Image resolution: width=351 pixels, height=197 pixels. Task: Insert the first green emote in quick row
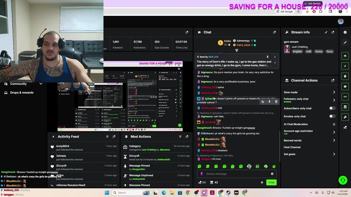point(199,166)
